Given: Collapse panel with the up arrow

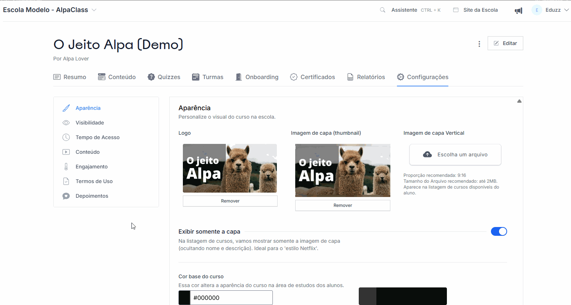Looking at the screenshot, I should point(519,101).
